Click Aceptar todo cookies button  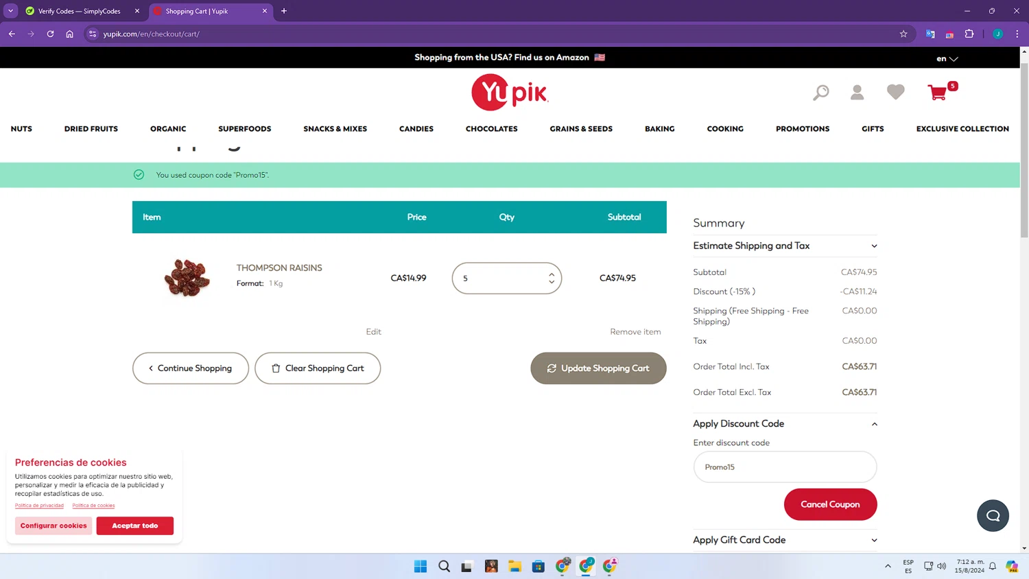coord(135,525)
